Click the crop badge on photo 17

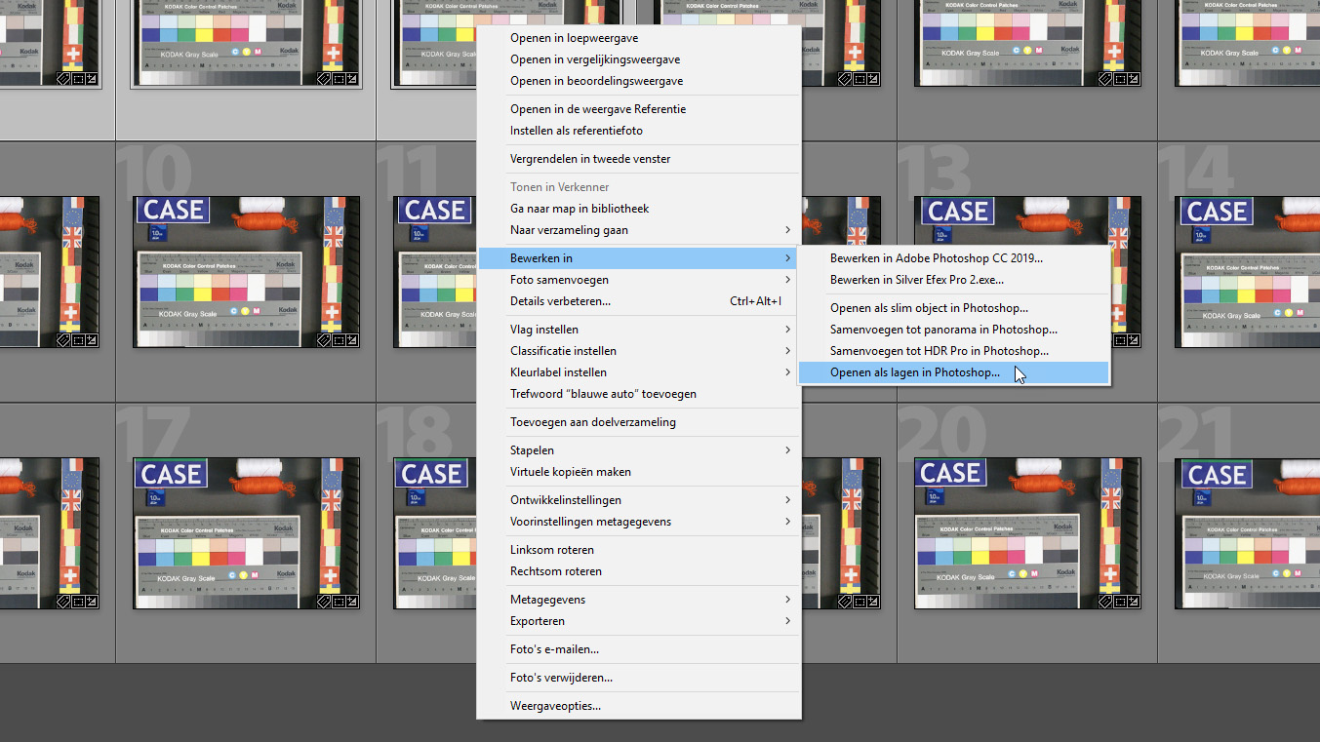337,602
